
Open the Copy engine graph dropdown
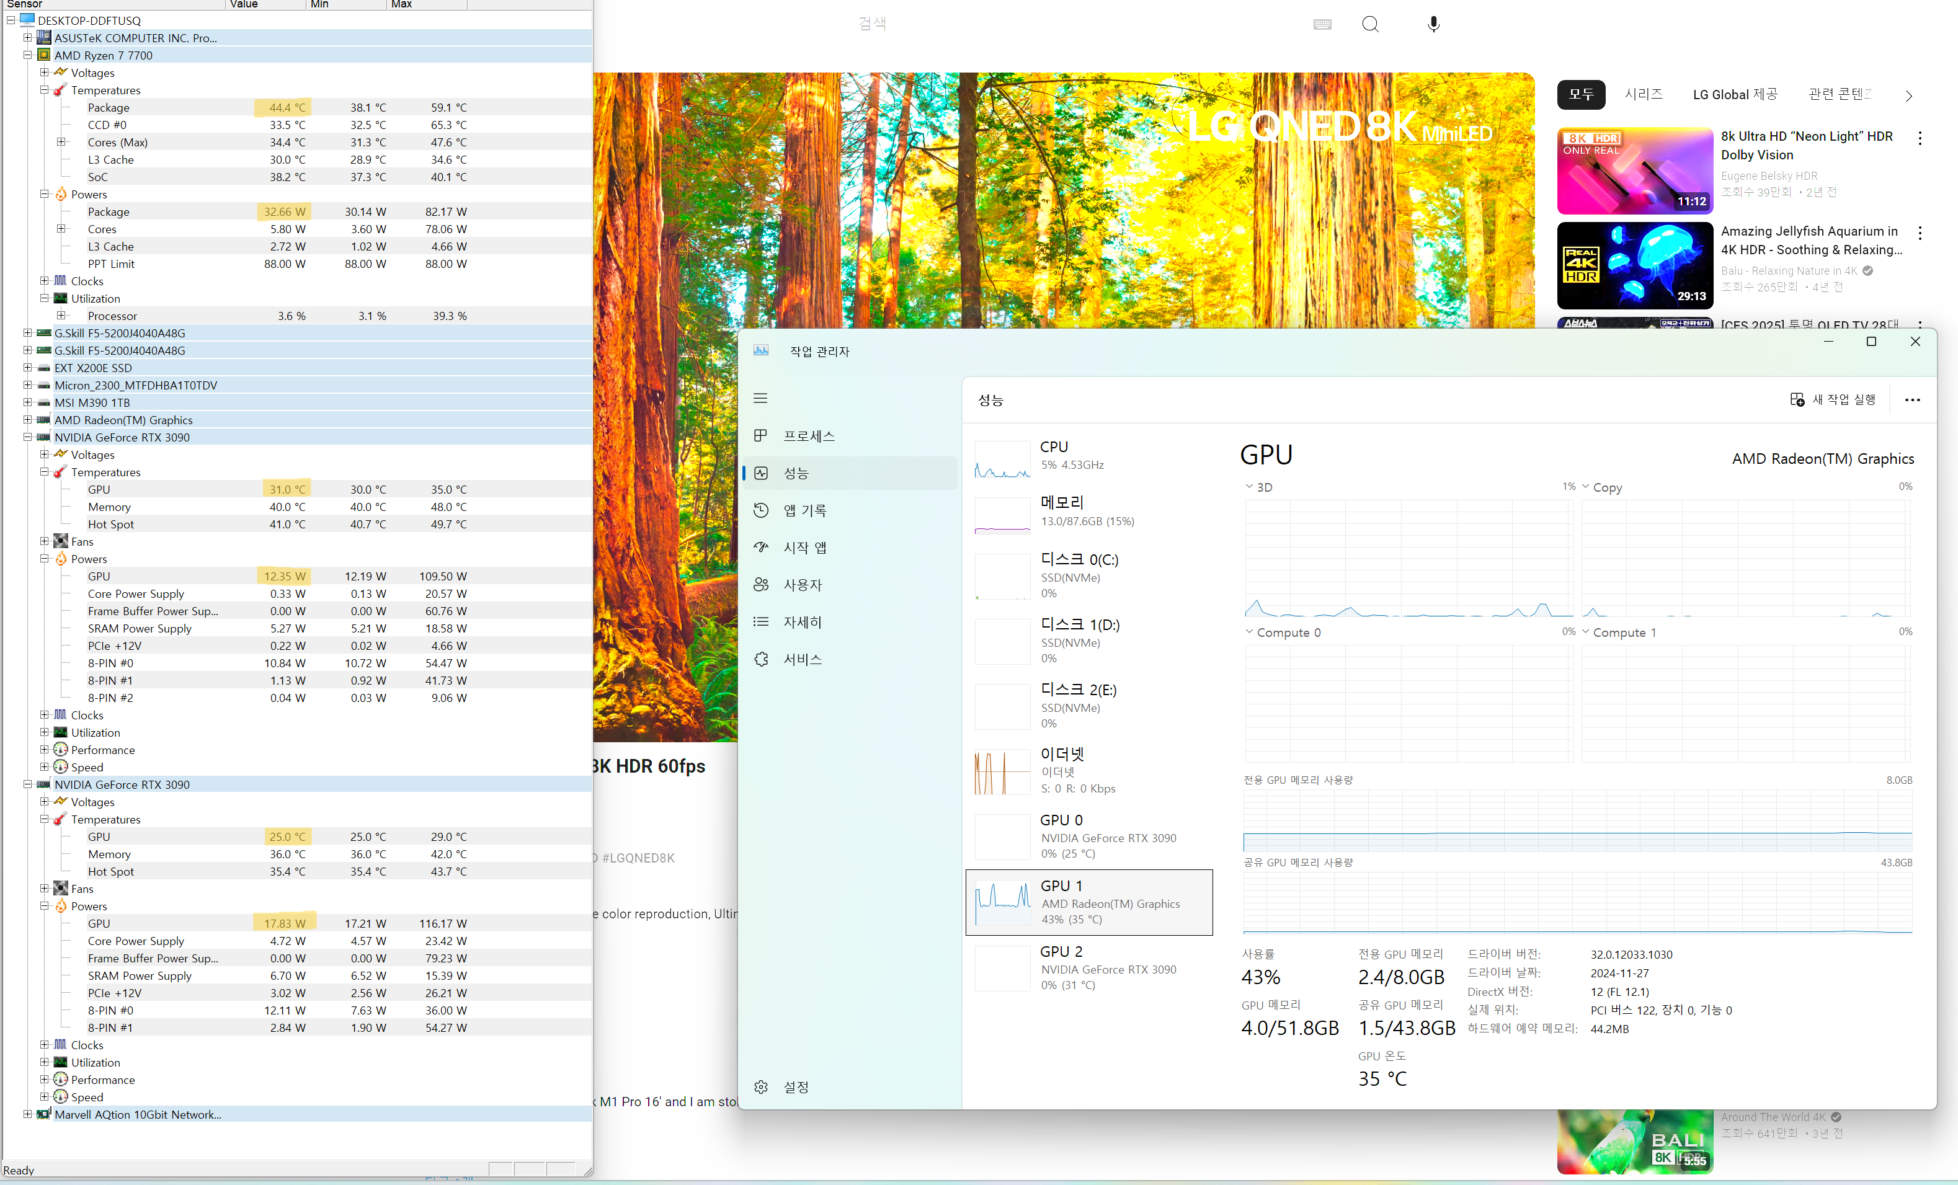1585,487
